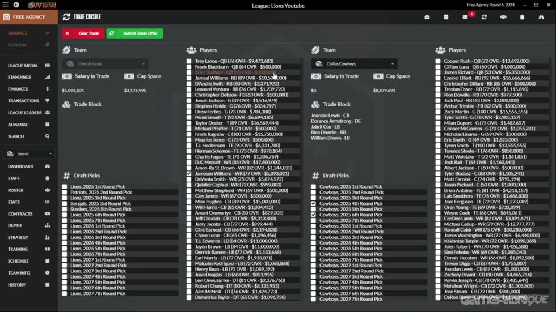Click the Finances dollar icon
The image size is (556, 312).
[47, 89]
